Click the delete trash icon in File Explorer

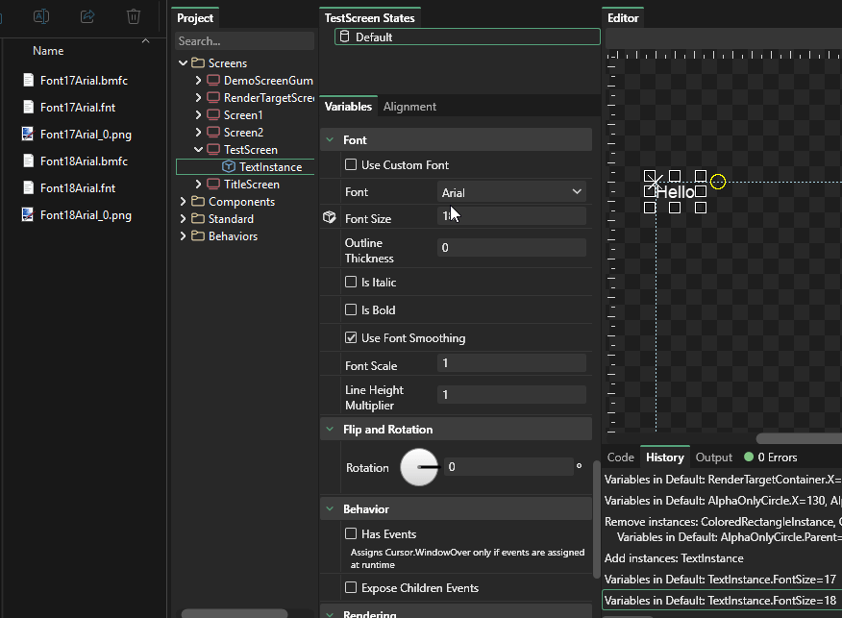coord(134,16)
